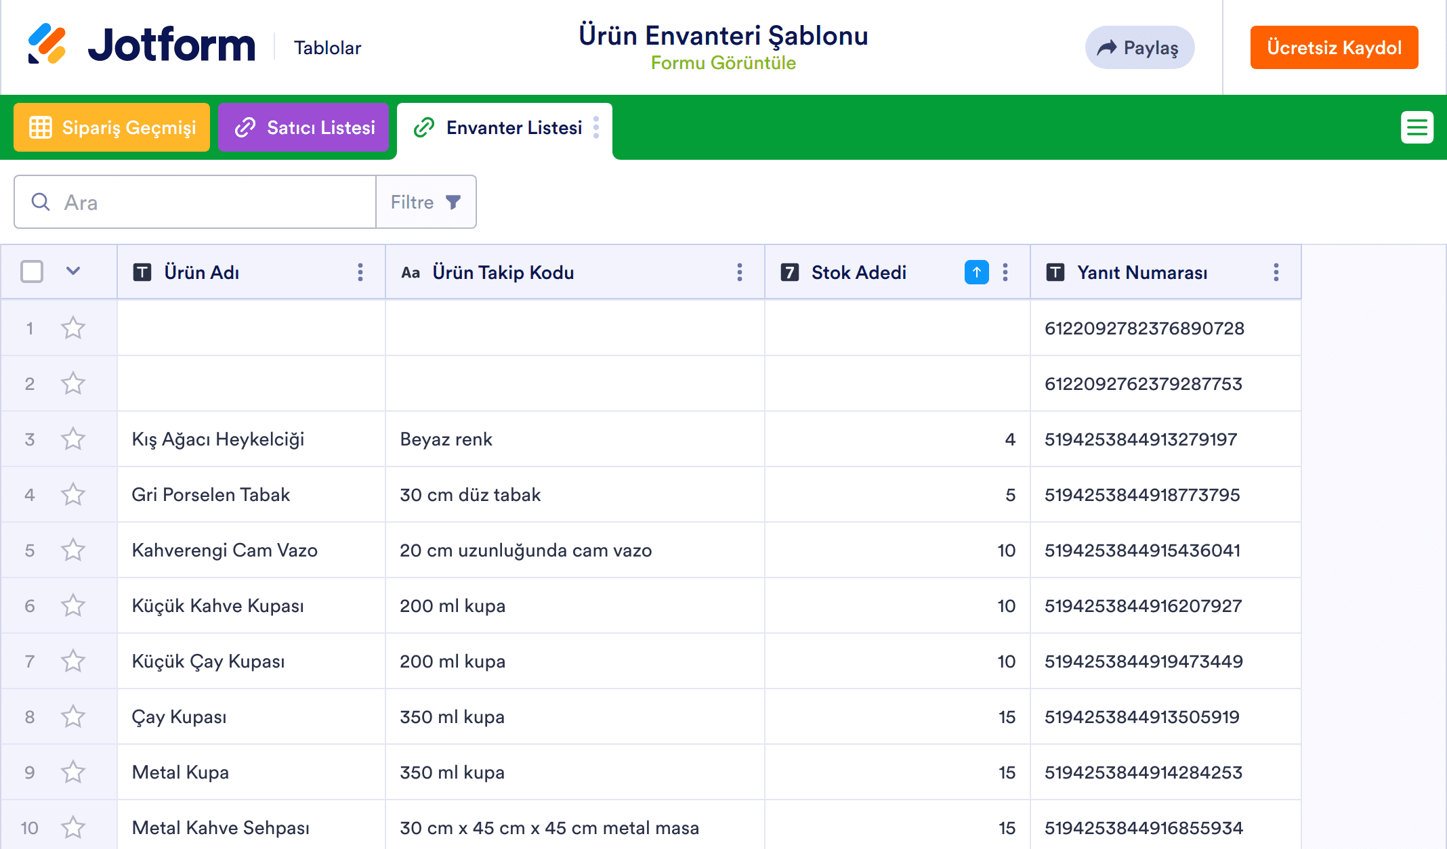Open Ürün Takip Kodu column options menu
Screen dimensions: 1447x849
pyautogui.click(x=739, y=272)
